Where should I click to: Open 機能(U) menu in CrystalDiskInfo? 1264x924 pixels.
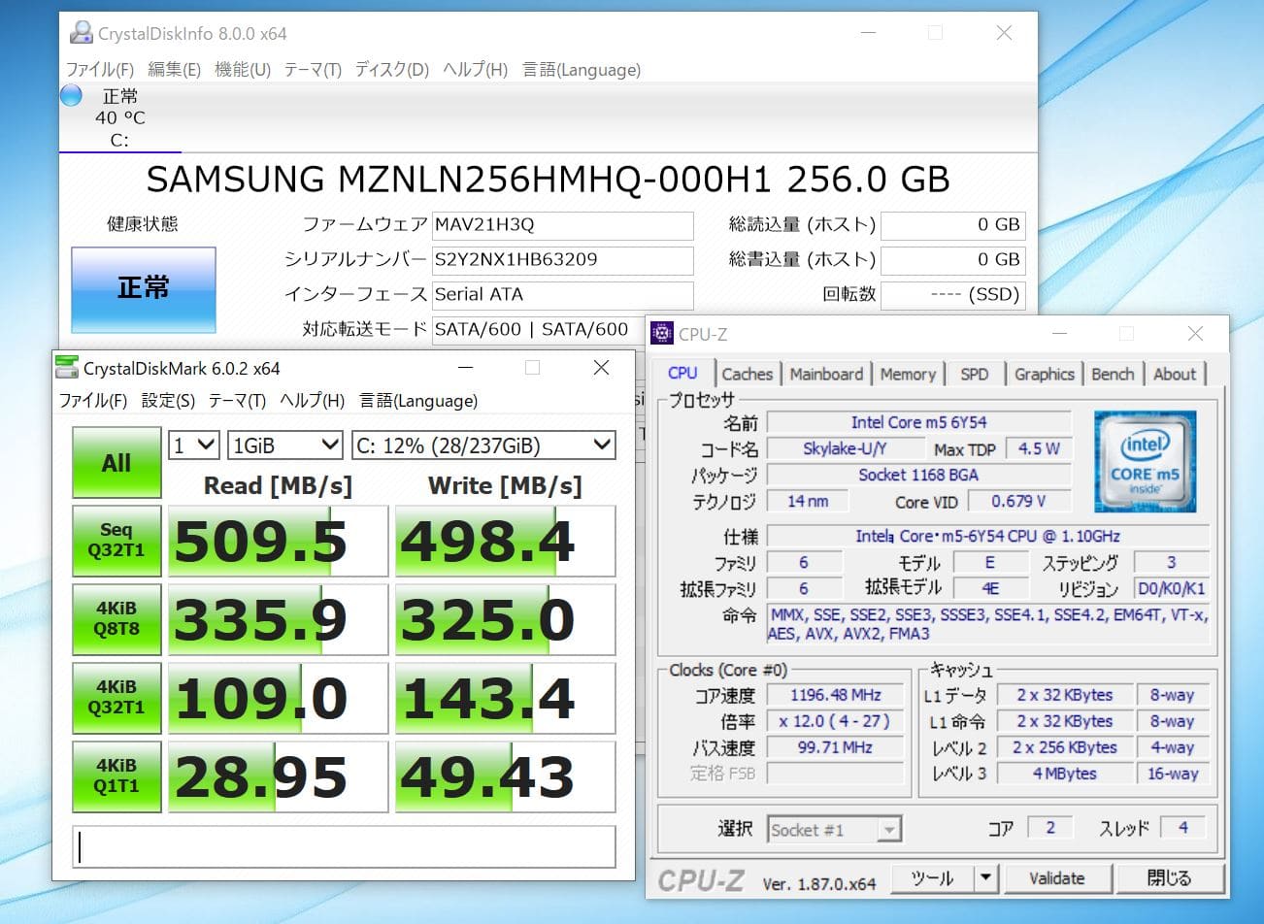pyautogui.click(x=243, y=69)
